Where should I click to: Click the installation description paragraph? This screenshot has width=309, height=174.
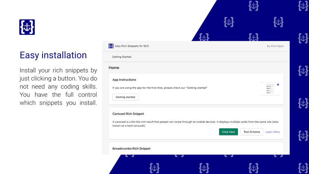(58, 86)
